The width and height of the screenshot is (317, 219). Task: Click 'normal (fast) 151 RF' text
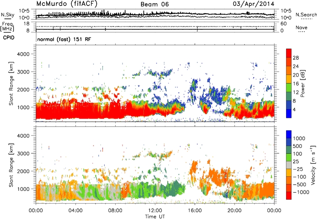(x=64, y=39)
